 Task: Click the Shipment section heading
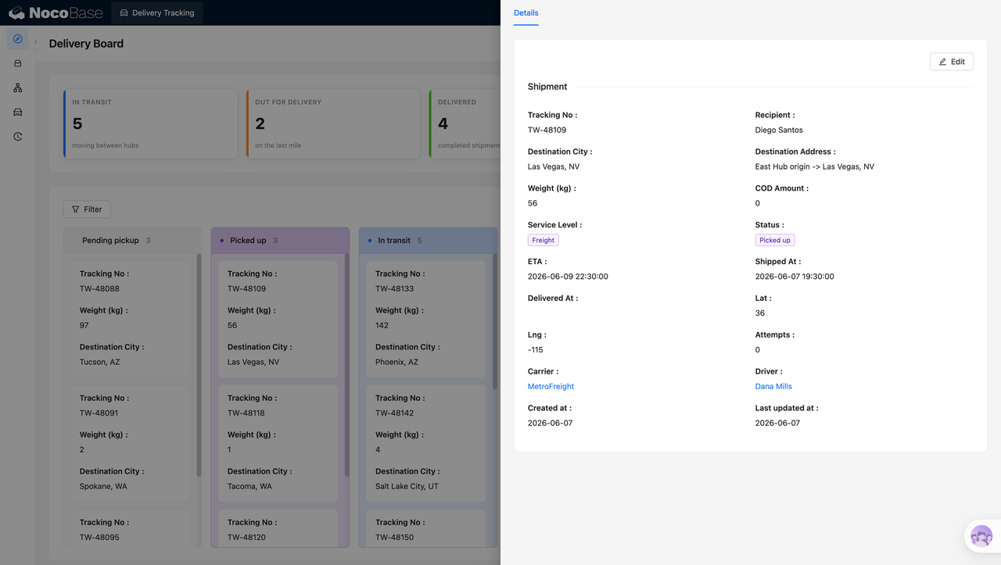point(547,87)
